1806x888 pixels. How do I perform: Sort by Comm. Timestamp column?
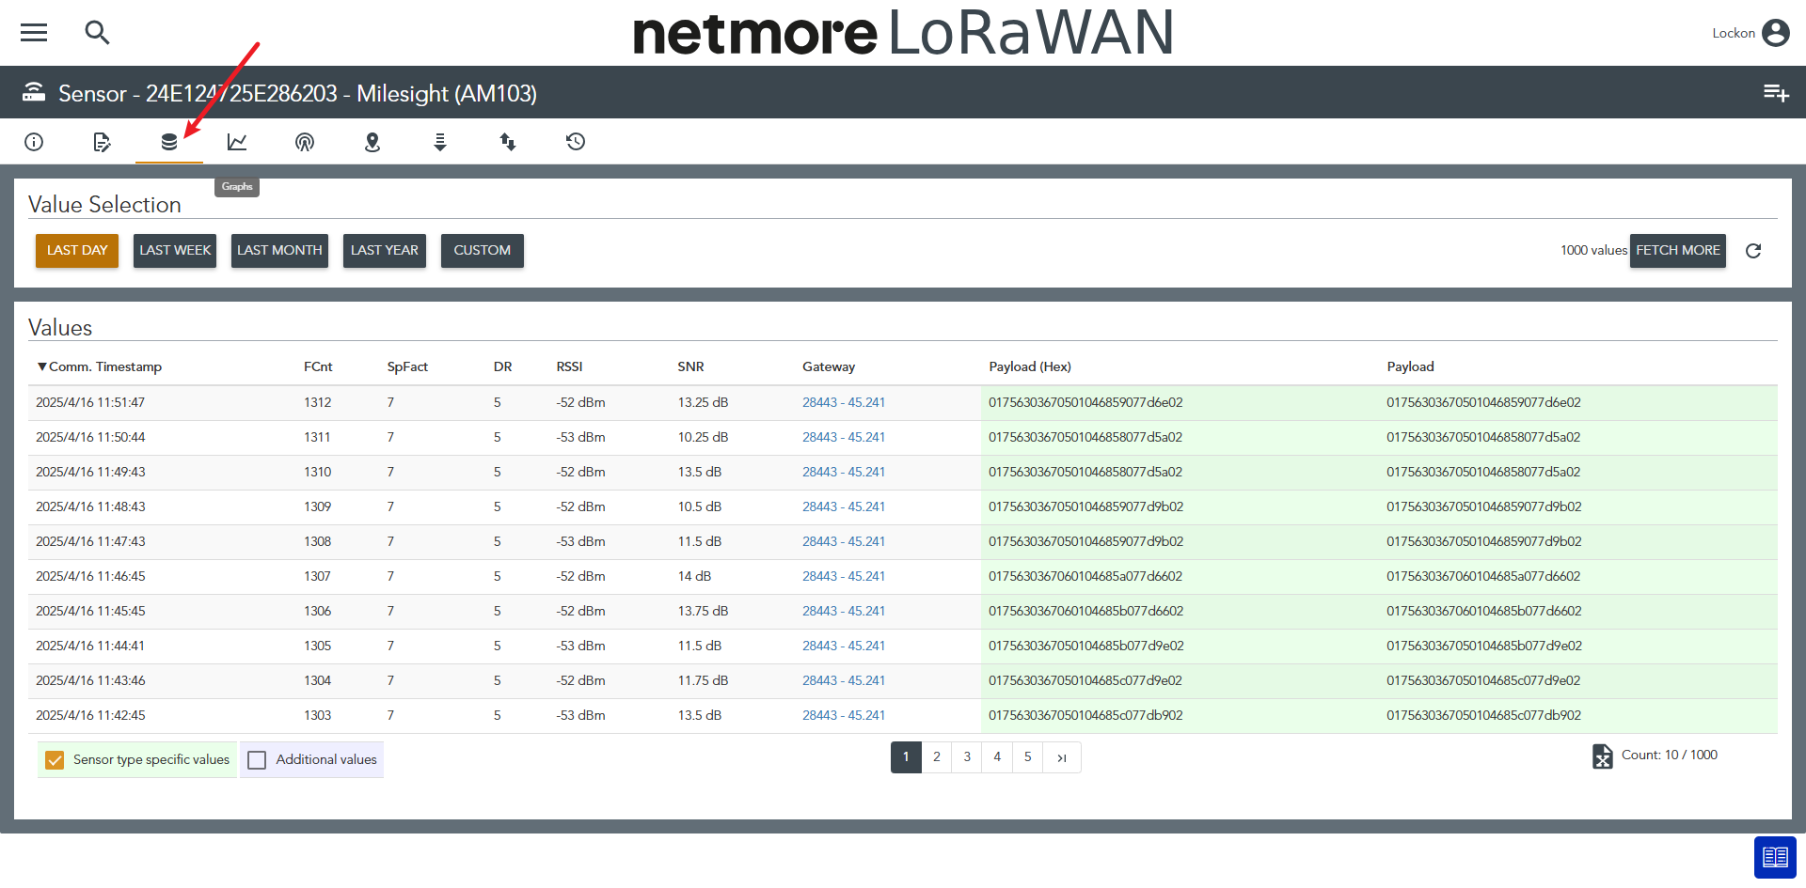99,366
